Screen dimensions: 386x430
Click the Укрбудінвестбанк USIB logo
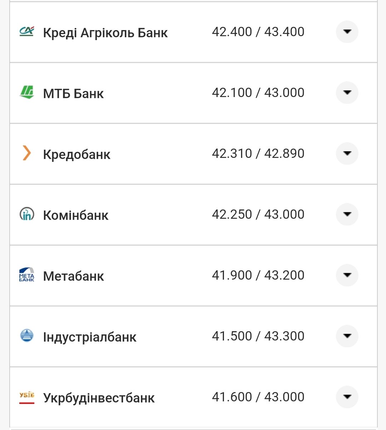tap(26, 397)
